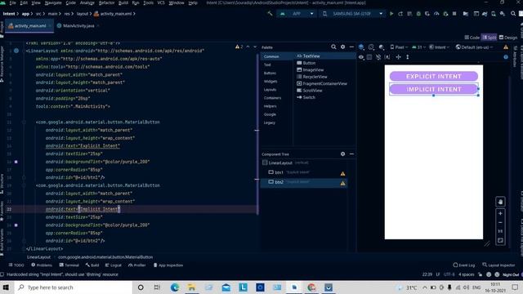Open Intent theme dropdown

440,47
